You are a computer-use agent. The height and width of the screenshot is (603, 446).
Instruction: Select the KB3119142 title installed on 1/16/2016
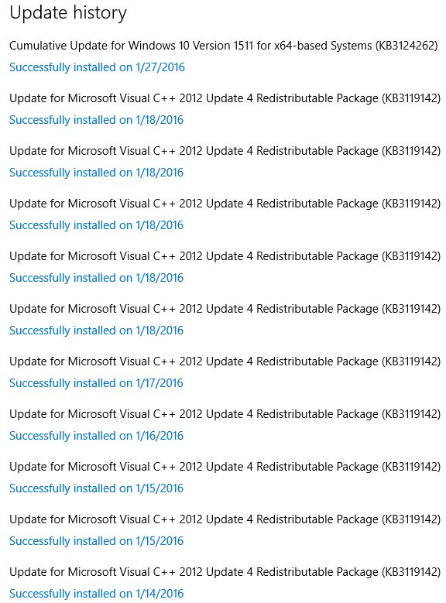click(225, 414)
